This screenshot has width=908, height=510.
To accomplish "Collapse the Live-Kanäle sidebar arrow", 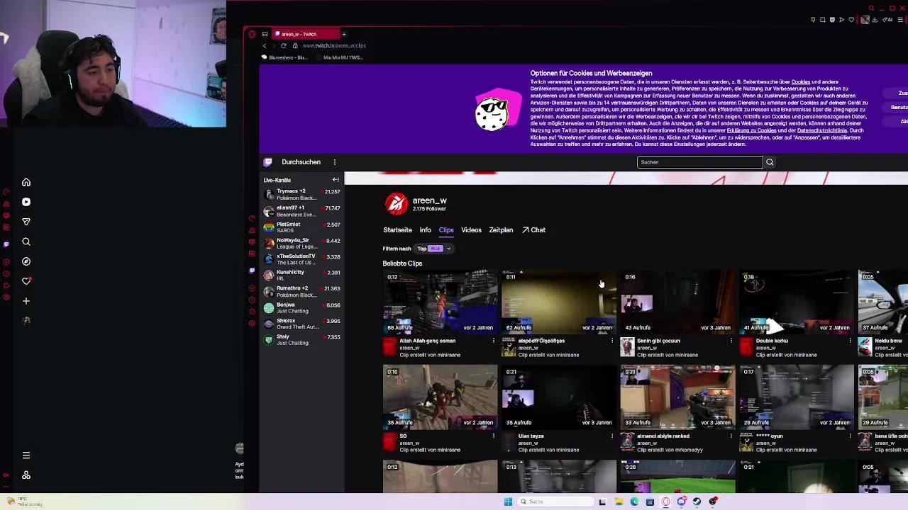I will [x=336, y=180].
